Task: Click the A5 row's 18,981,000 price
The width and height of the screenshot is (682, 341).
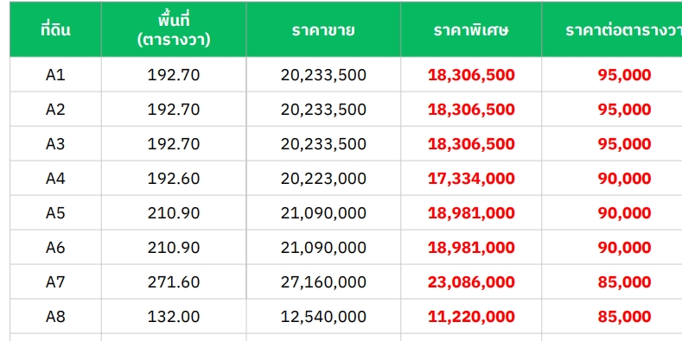Action: pyautogui.click(x=471, y=213)
